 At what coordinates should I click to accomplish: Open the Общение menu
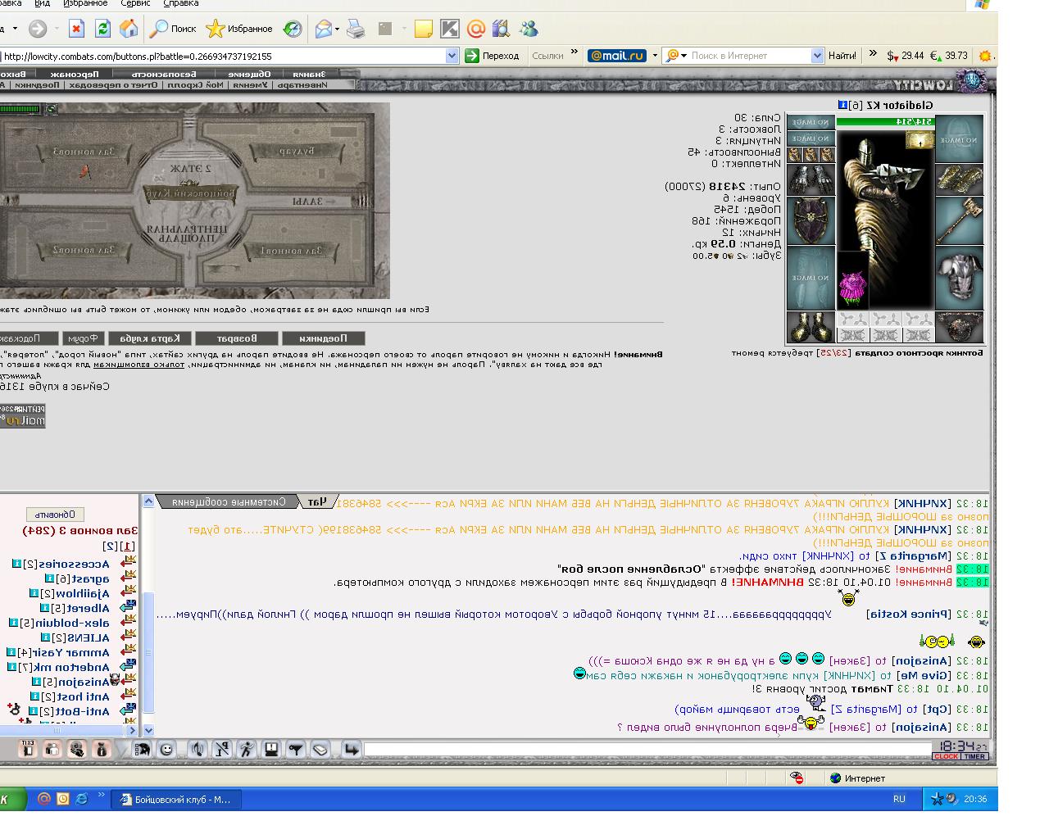250,74
